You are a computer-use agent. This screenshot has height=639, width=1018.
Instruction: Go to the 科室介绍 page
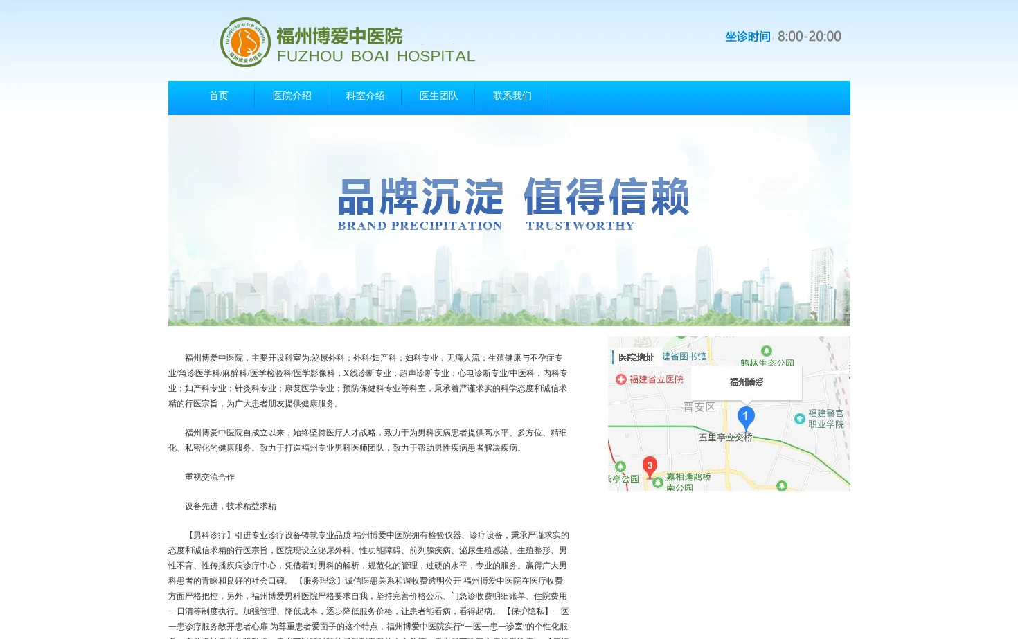(x=366, y=96)
